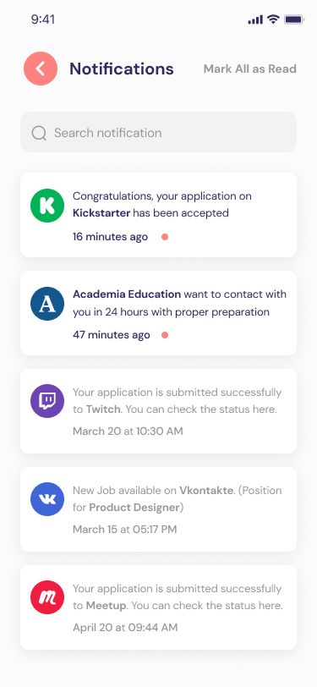
Task: Select the purple Twitch logo icon
Action: coord(47,401)
